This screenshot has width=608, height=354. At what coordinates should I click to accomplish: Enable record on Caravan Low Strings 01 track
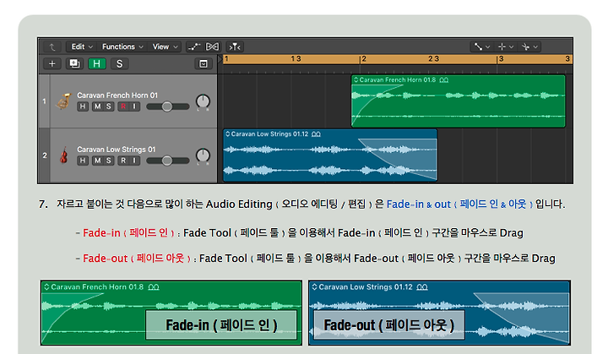point(123,161)
